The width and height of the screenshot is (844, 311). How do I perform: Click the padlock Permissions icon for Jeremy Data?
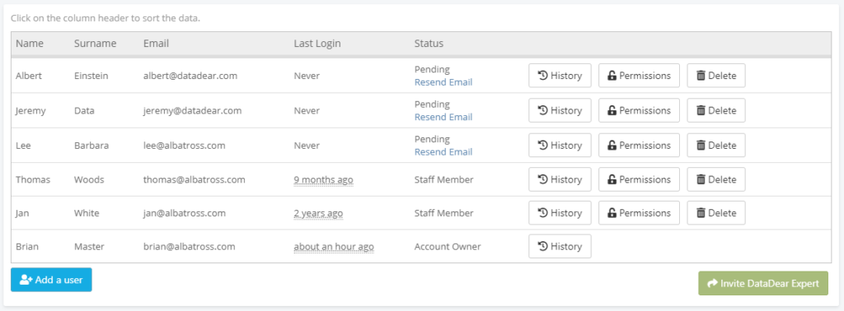pyautogui.click(x=612, y=110)
